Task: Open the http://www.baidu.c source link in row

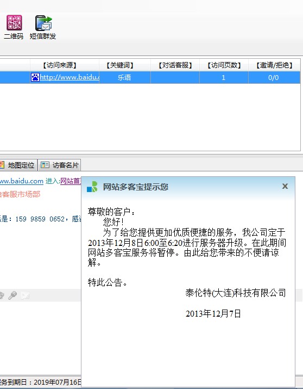Action: pyautogui.click(x=70, y=77)
